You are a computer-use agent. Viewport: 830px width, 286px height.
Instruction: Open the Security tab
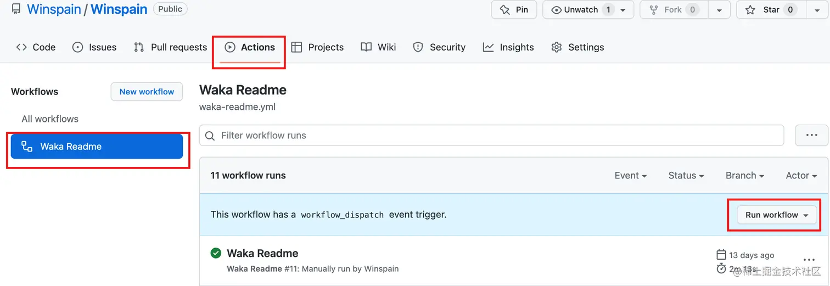click(439, 47)
